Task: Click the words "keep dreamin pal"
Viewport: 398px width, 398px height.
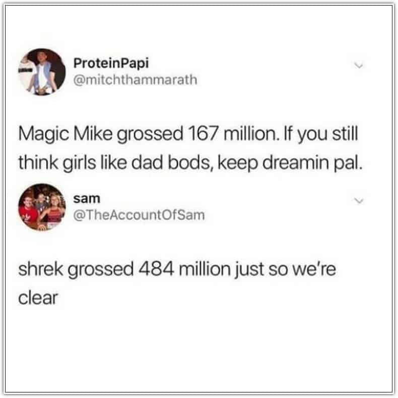Action: 290,163
